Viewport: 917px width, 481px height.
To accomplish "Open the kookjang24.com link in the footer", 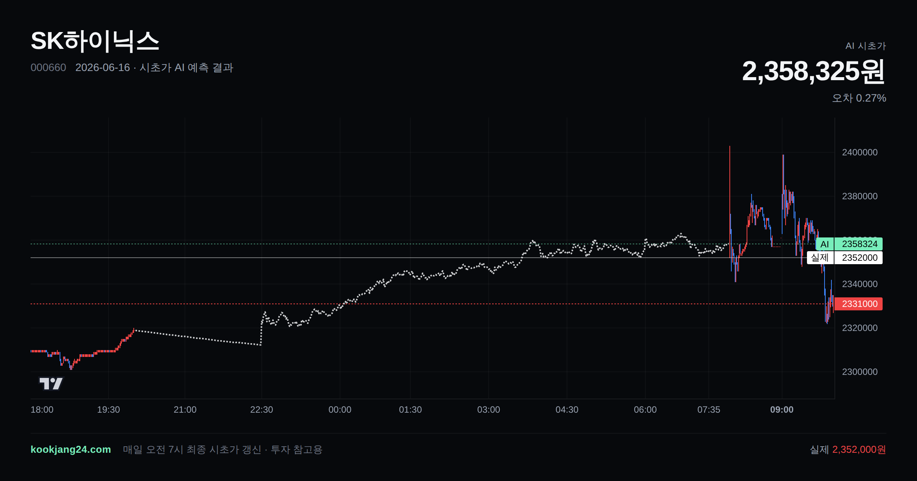I will coord(71,449).
